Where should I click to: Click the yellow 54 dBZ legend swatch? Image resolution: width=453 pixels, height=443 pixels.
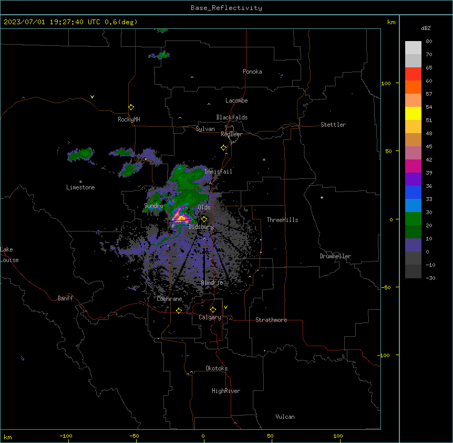point(413,113)
